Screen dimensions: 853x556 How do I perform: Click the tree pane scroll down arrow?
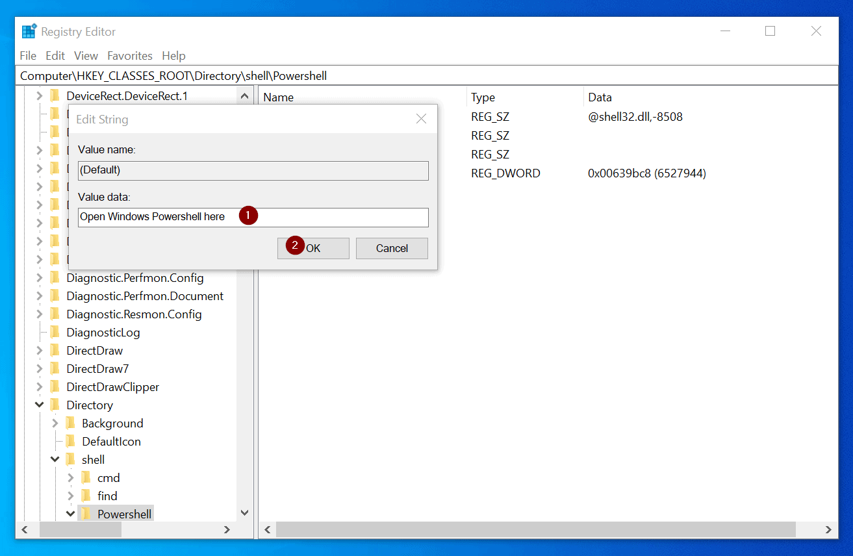click(244, 513)
